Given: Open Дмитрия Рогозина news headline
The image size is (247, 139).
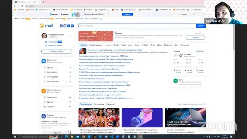Looking at the screenshot, I should 99,69.
